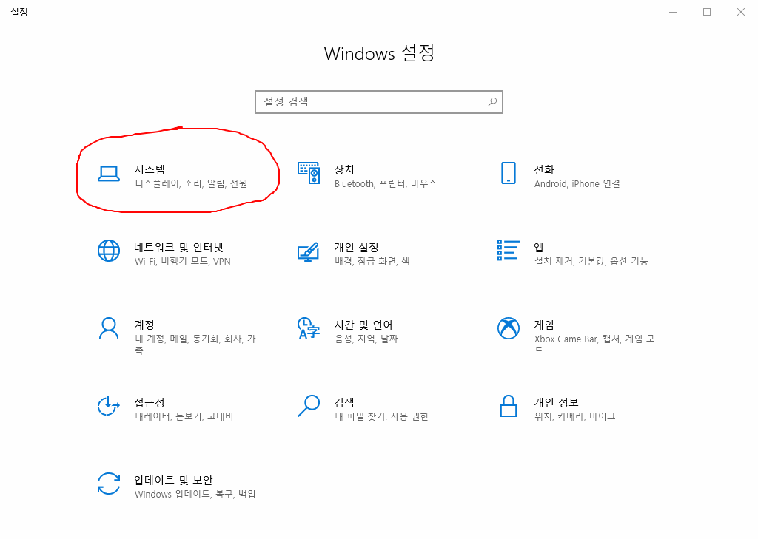
Task: Open the 게임 title text
Action: pos(544,325)
